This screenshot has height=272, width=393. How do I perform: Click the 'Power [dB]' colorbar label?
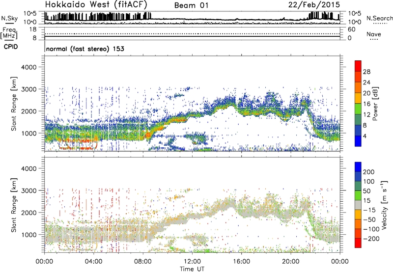tap(375, 104)
